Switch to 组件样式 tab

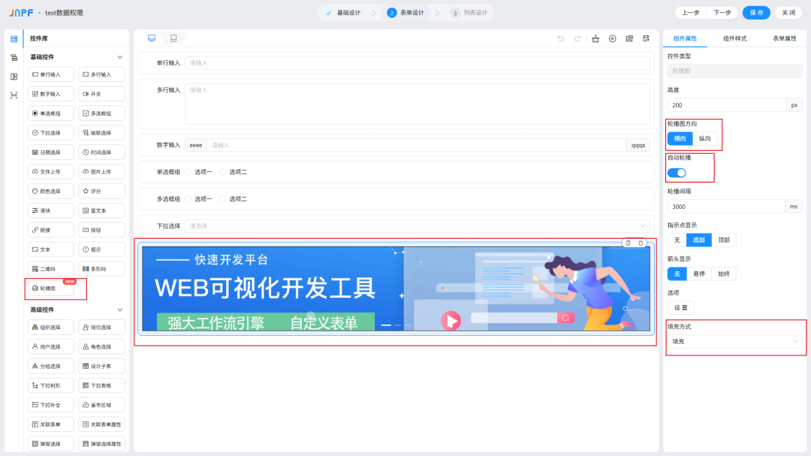[x=734, y=38]
